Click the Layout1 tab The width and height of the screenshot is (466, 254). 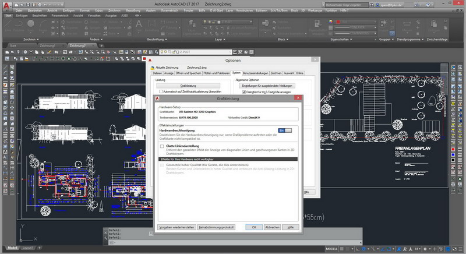[x=27, y=248]
